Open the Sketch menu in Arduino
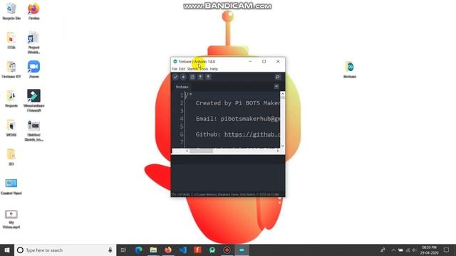Viewport: 456px width, 256px height. pos(192,69)
